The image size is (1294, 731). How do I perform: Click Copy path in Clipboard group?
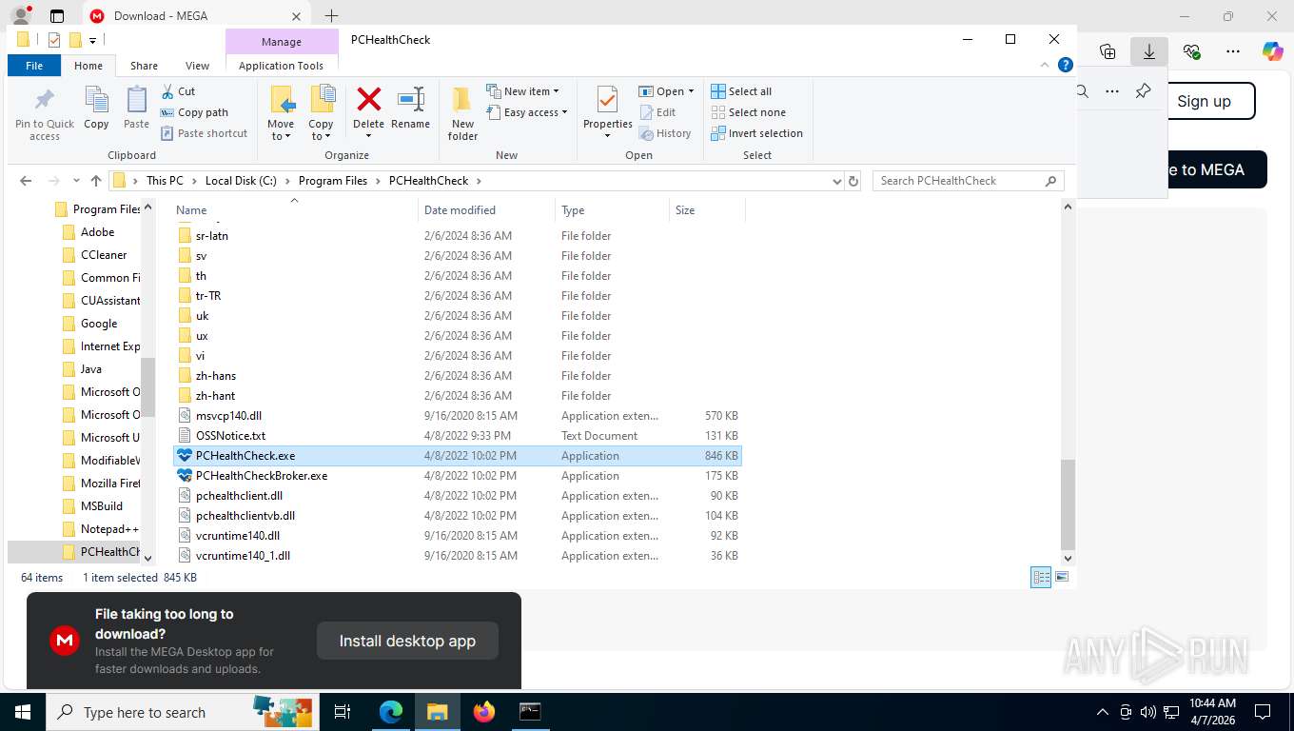click(194, 112)
